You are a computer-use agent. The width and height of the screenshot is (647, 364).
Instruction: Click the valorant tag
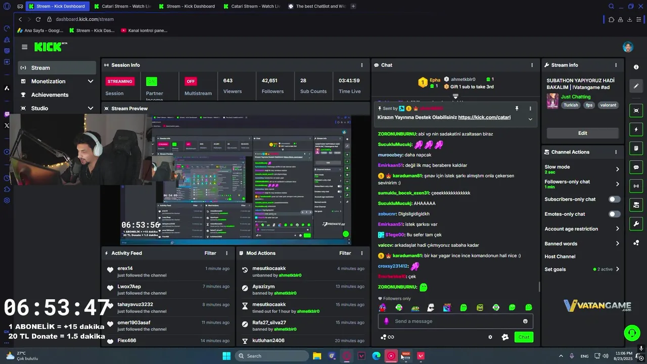point(608,106)
